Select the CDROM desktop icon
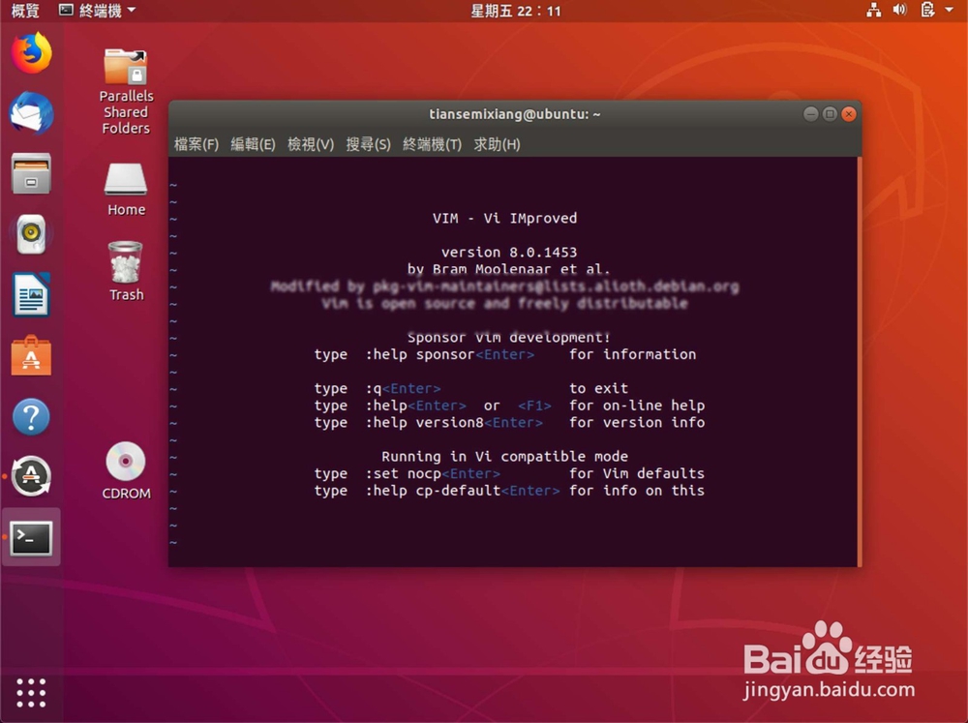 pyautogui.click(x=126, y=470)
